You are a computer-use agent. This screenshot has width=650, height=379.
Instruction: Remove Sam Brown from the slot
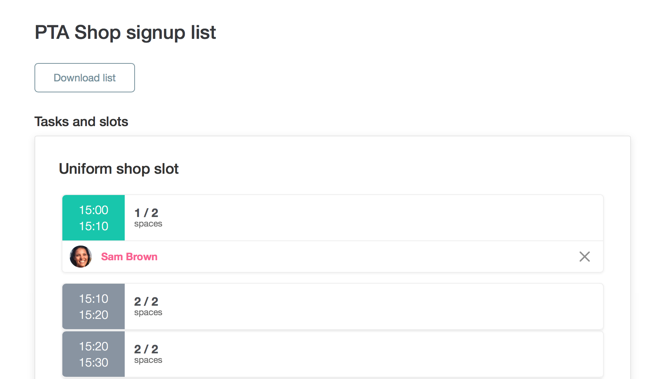tap(584, 257)
